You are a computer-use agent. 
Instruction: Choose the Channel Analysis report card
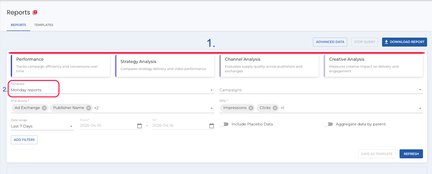click(269, 66)
